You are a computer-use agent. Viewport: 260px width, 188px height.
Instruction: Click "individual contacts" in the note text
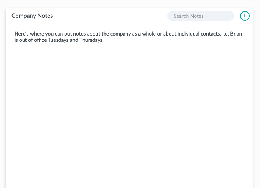(199, 34)
